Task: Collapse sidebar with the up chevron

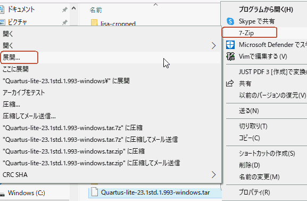Action: point(74,9)
